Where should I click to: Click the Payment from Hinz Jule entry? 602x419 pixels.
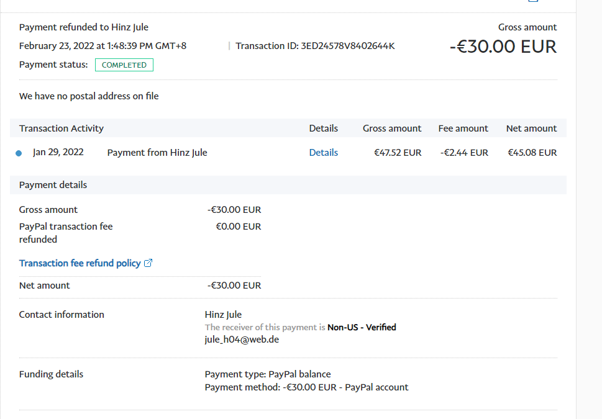157,153
